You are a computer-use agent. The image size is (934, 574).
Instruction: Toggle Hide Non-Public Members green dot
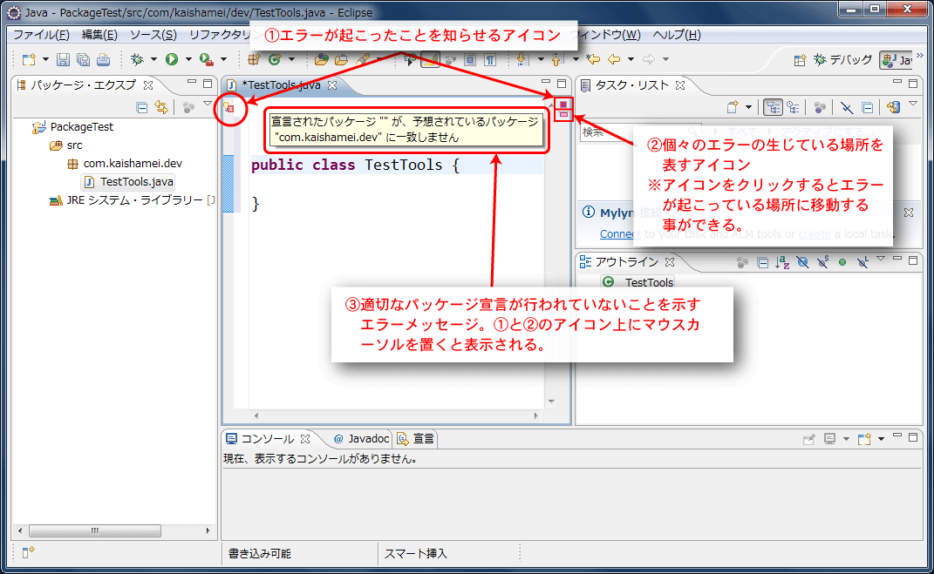coord(842,262)
